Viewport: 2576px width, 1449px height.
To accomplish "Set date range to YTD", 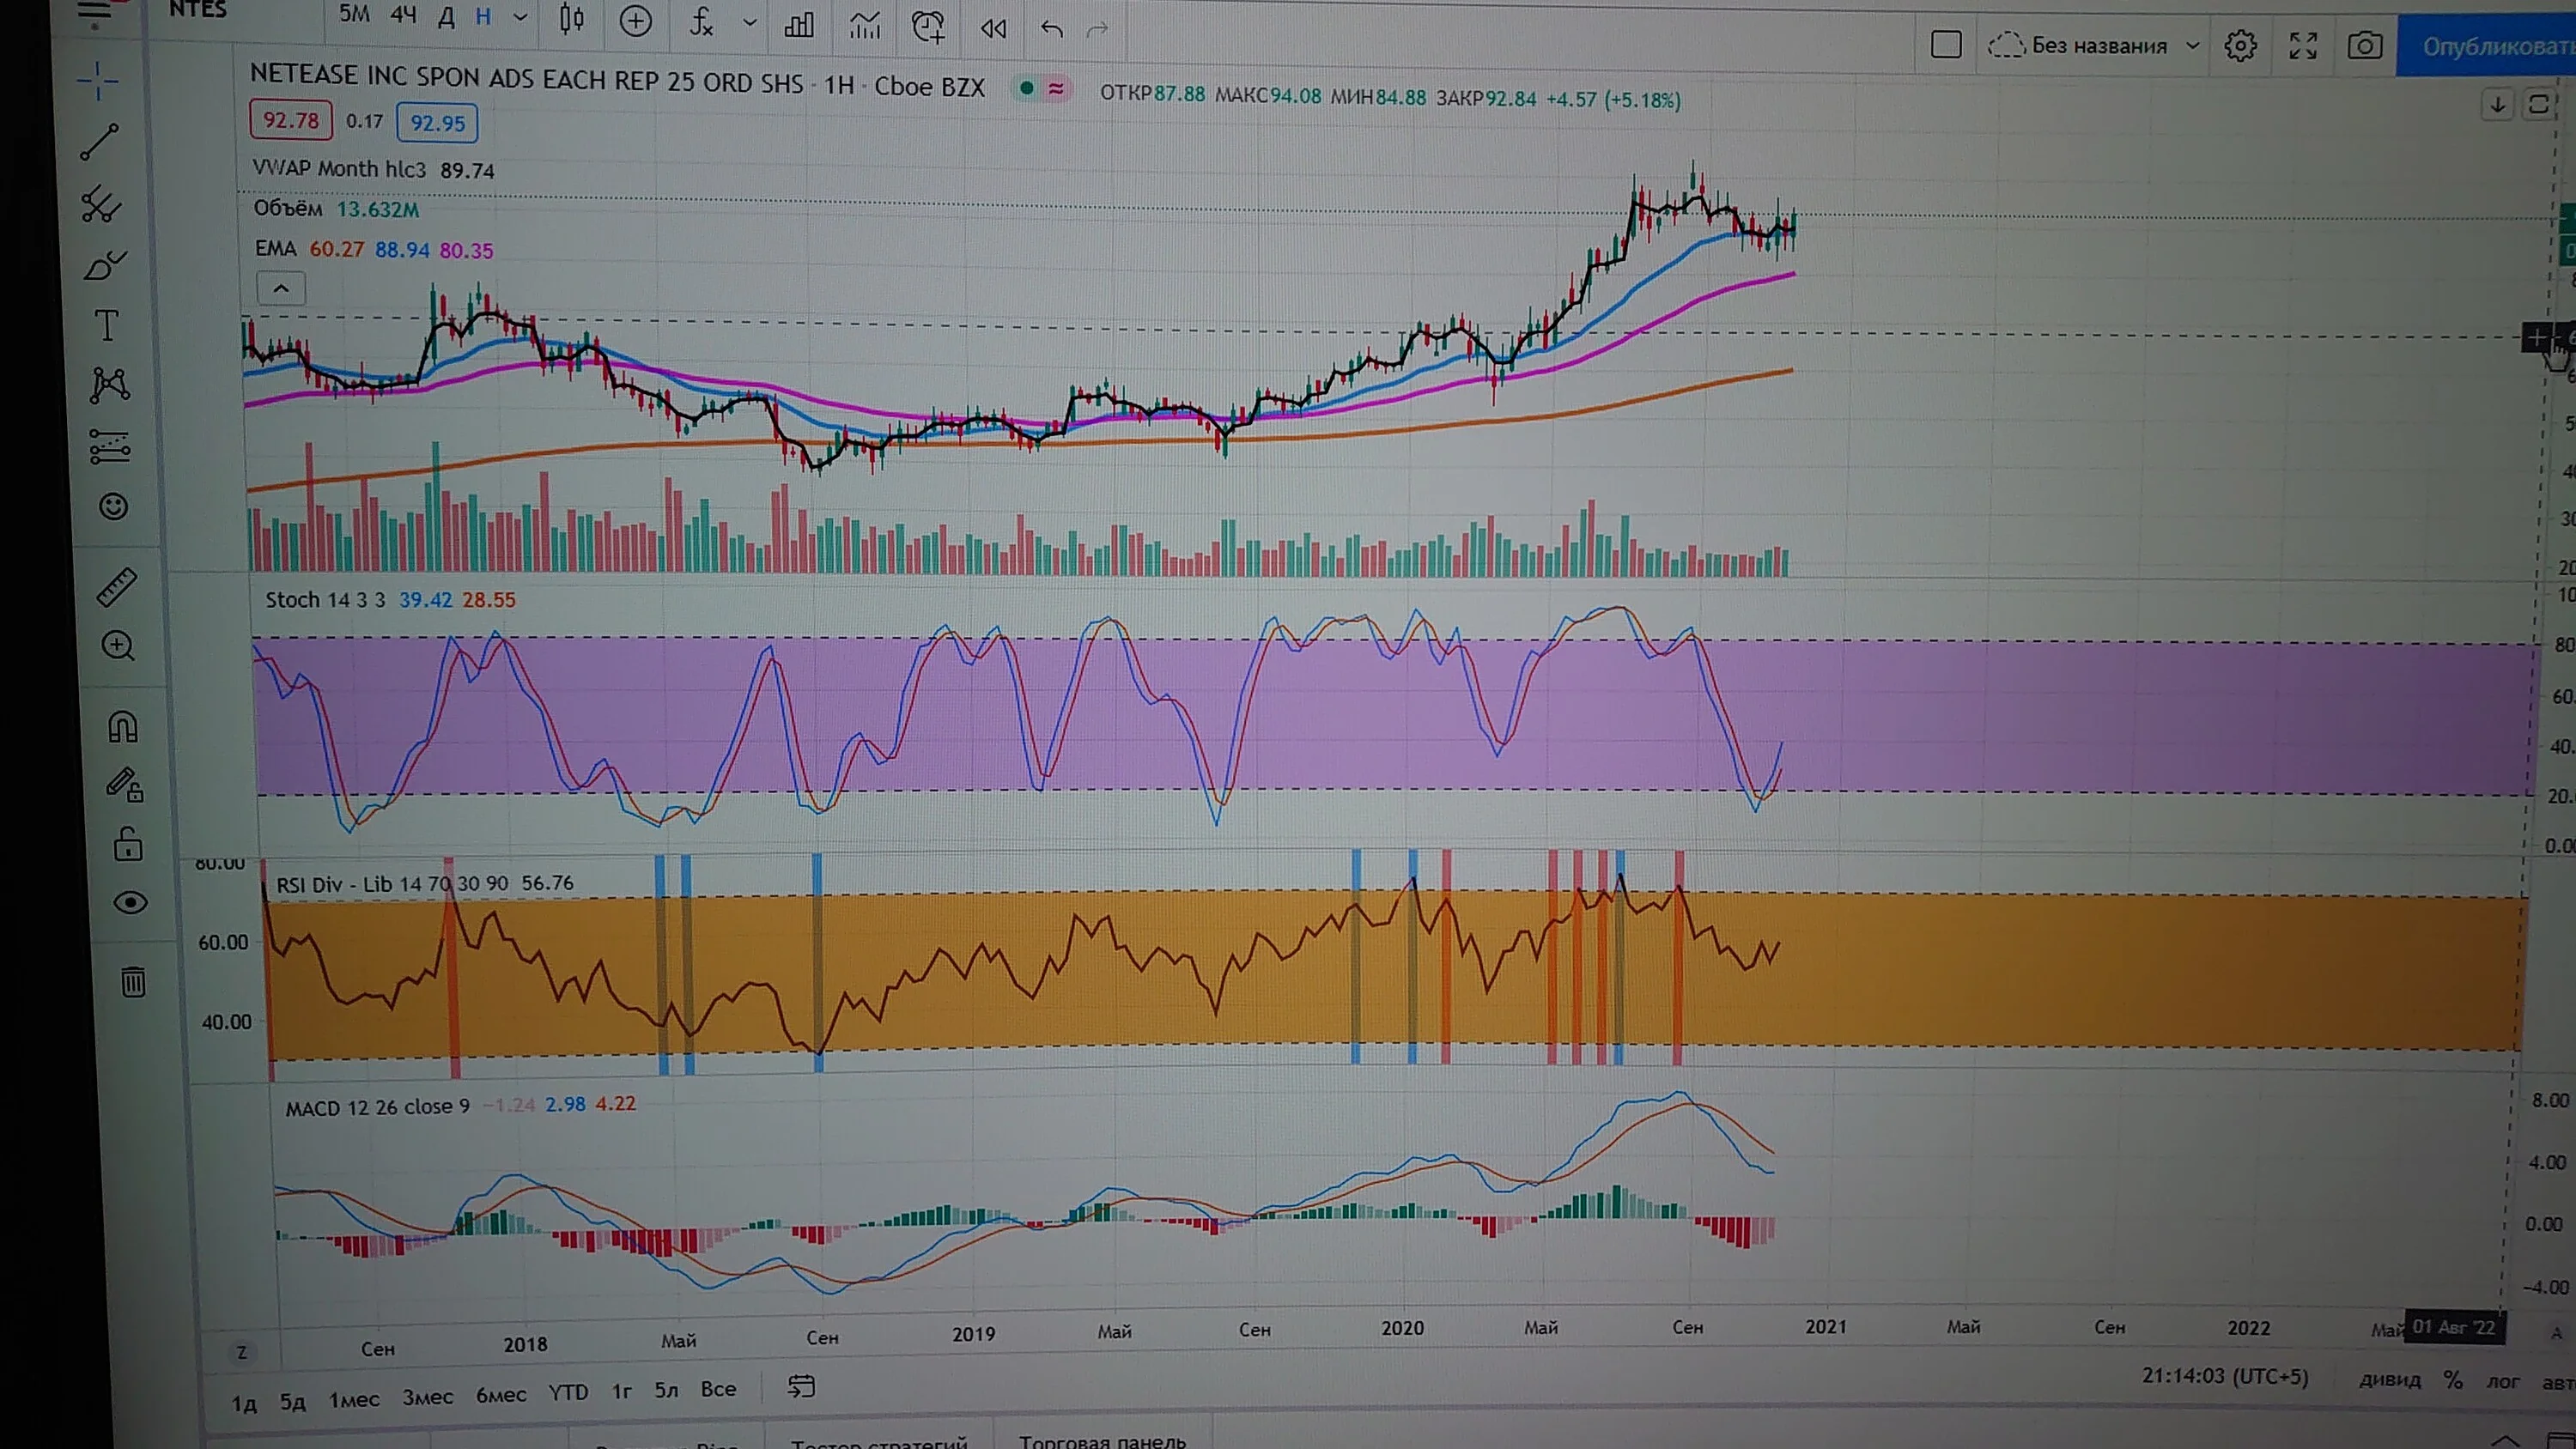I will [568, 1392].
